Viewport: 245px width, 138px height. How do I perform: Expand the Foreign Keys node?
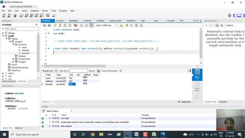[x=13, y=59]
